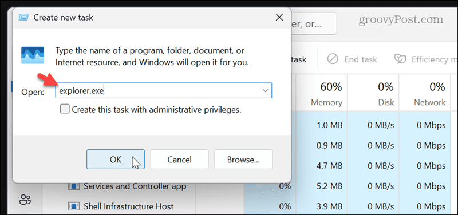Click the 5.2 MB memory cell
The width and height of the screenshot is (458, 215).
coord(330,186)
